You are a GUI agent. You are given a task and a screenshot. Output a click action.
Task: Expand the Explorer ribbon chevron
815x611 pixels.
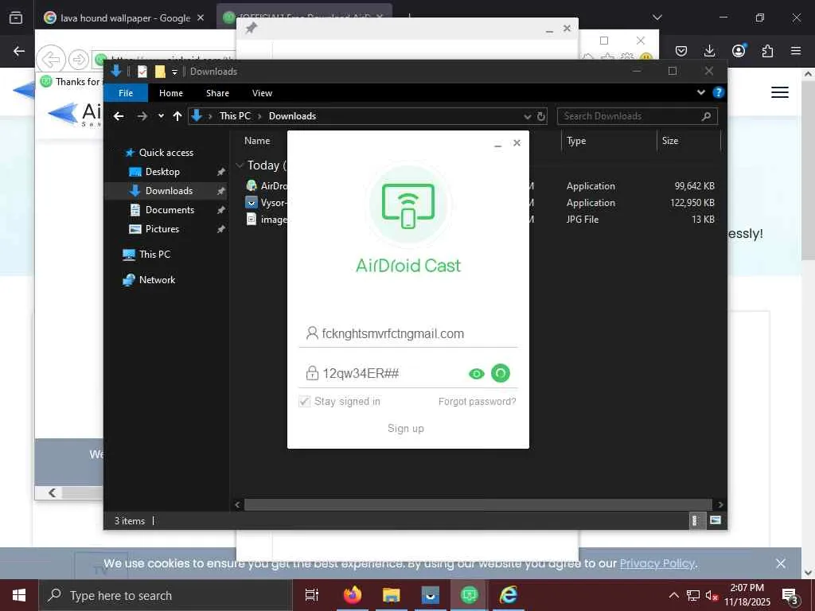pyautogui.click(x=700, y=92)
